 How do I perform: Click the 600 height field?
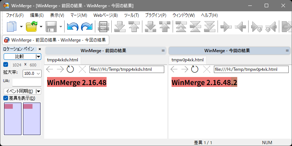[35, 65]
